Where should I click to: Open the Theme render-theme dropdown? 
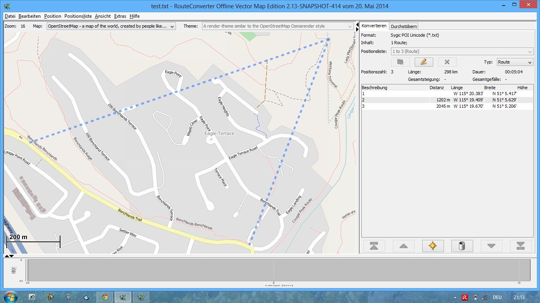pos(278,26)
